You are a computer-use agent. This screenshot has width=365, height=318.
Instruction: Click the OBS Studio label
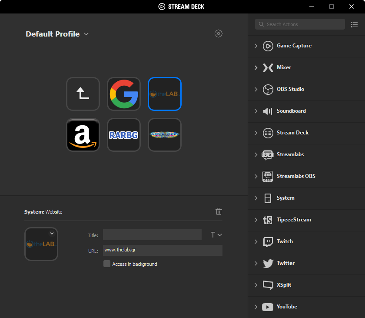[290, 89]
